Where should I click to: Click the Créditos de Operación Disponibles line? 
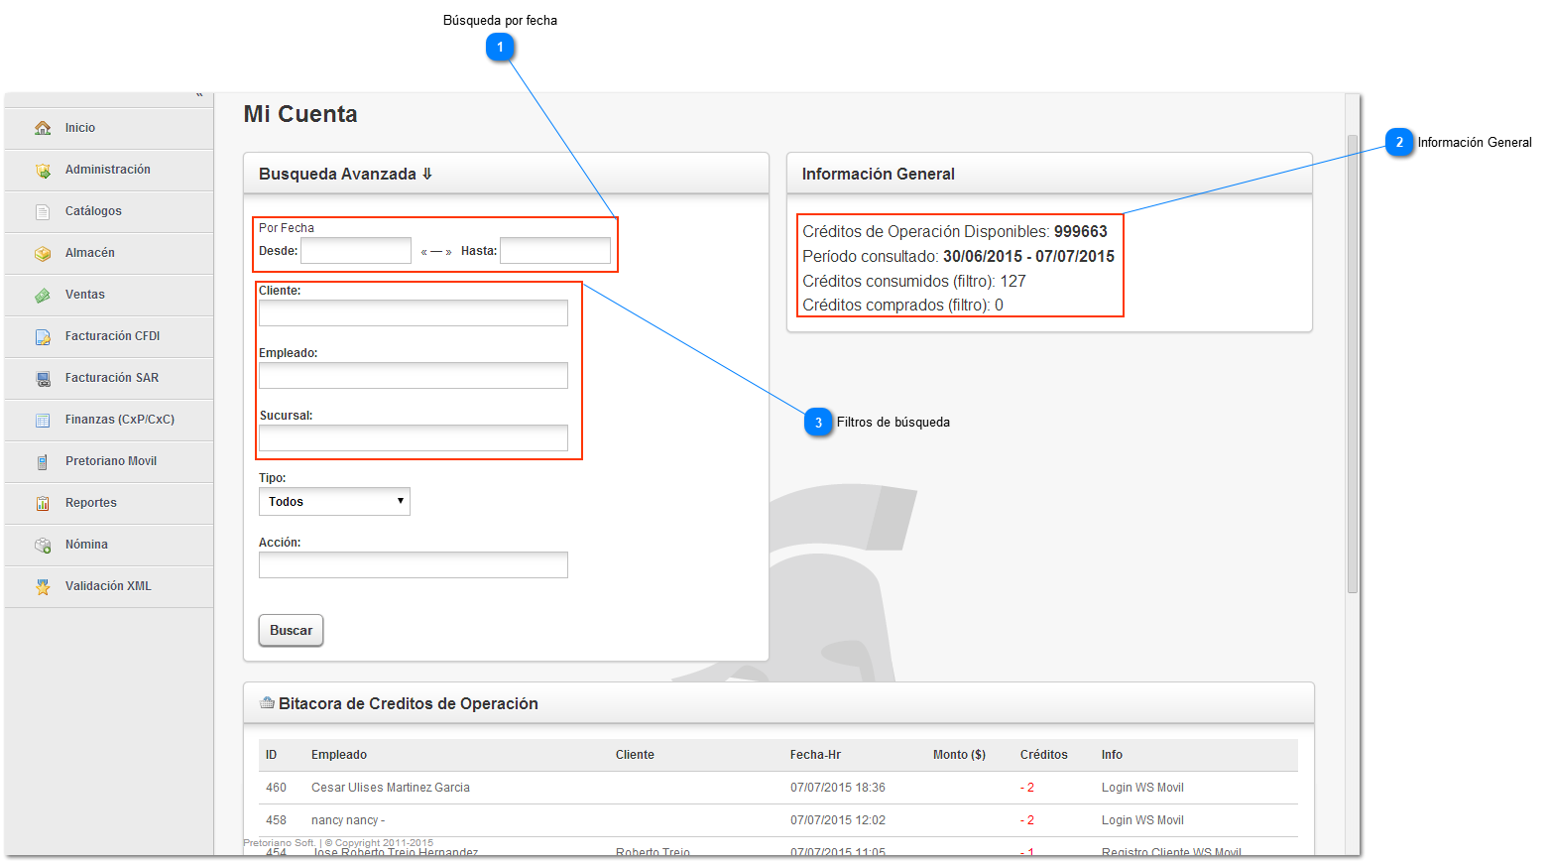coord(955,232)
